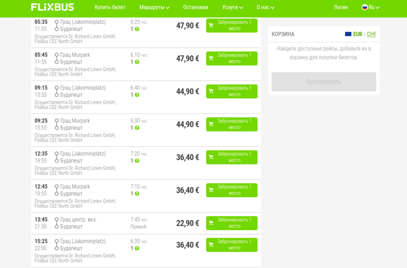The height and width of the screenshot is (268, 407).
Task: Click transfer info icon on 05:45 trip
Action: tap(137, 62)
